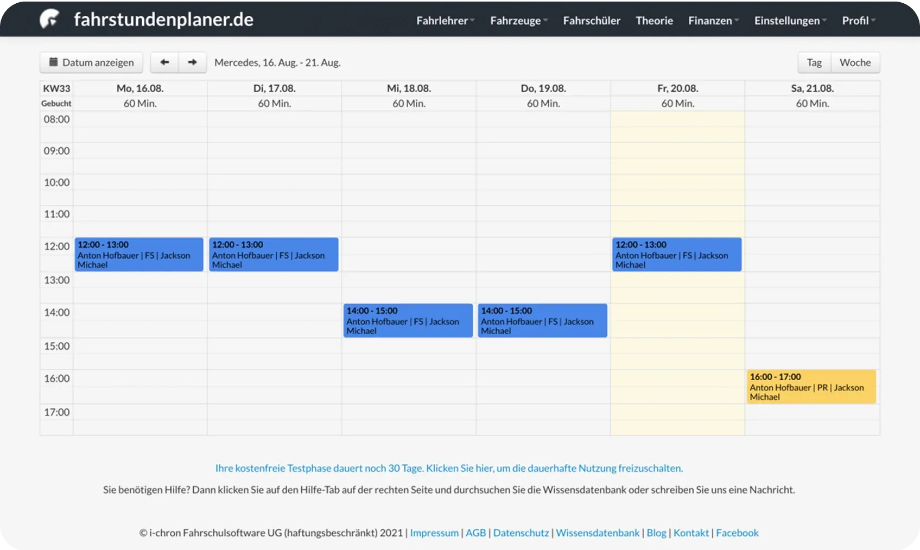Open the Einstellungen dropdown menu
The image size is (920, 550).
(x=790, y=21)
